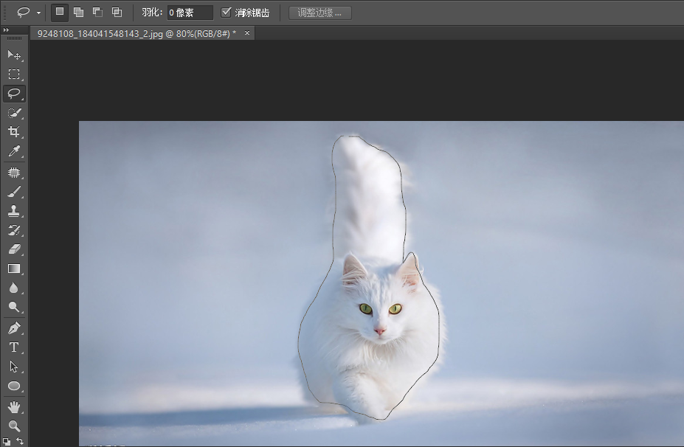Select the Spot Healing Brush tool
684x447 pixels.
pyautogui.click(x=14, y=173)
